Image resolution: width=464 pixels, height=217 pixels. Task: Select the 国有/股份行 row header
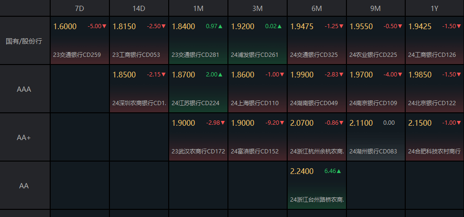point(24,41)
